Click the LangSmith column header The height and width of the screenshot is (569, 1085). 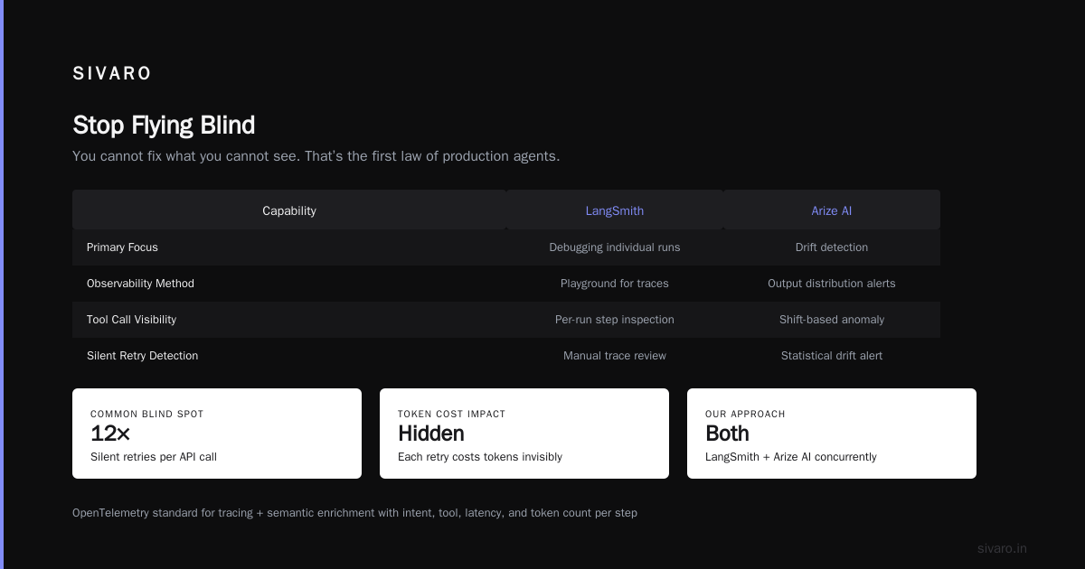(x=615, y=210)
